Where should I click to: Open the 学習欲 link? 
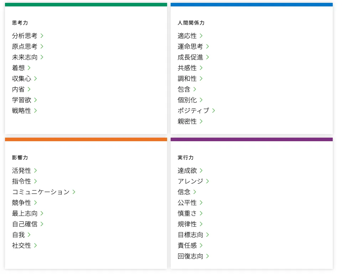click(21, 100)
